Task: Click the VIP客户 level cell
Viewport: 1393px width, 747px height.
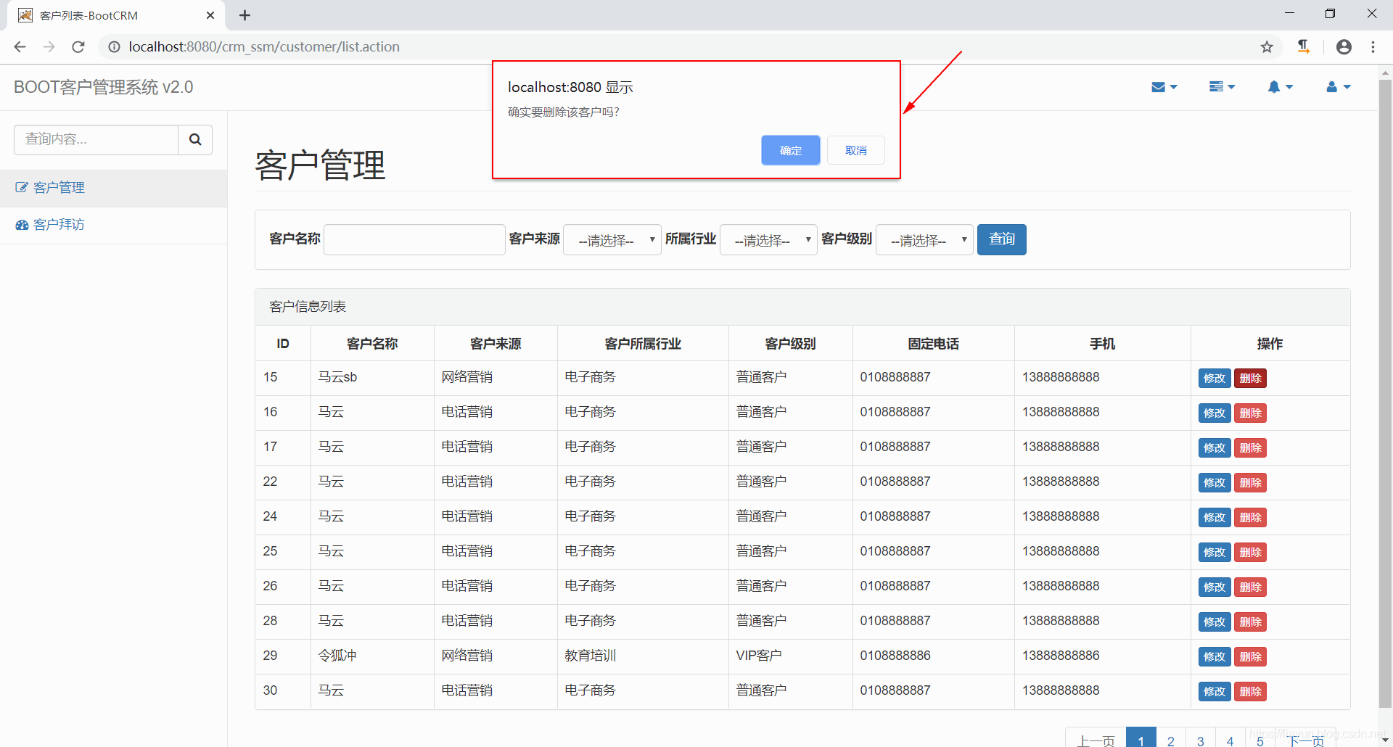Action: point(790,656)
